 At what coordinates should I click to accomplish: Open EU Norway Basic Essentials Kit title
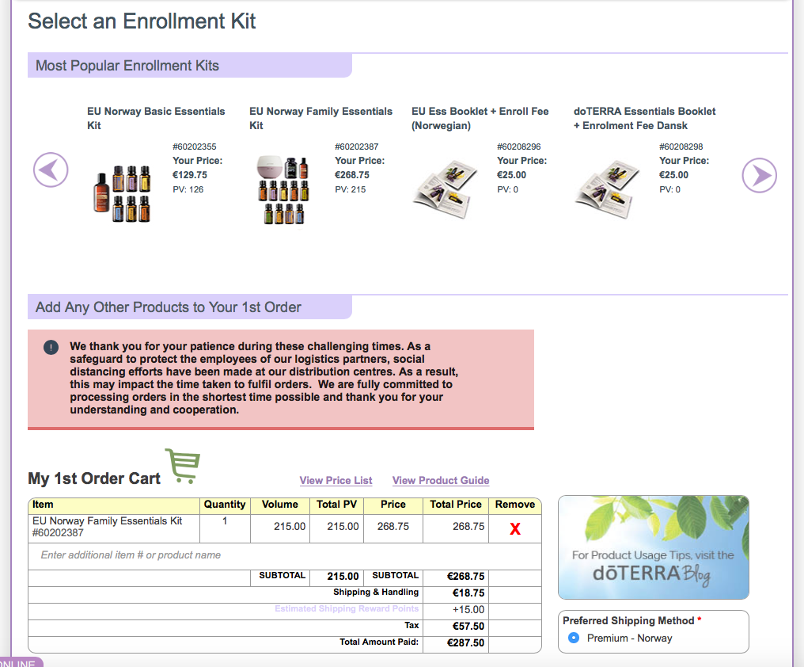[x=156, y=118]
